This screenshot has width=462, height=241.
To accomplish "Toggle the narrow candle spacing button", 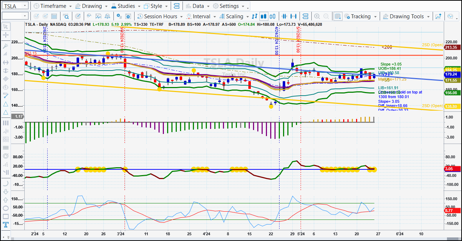I will click(285, 16).
